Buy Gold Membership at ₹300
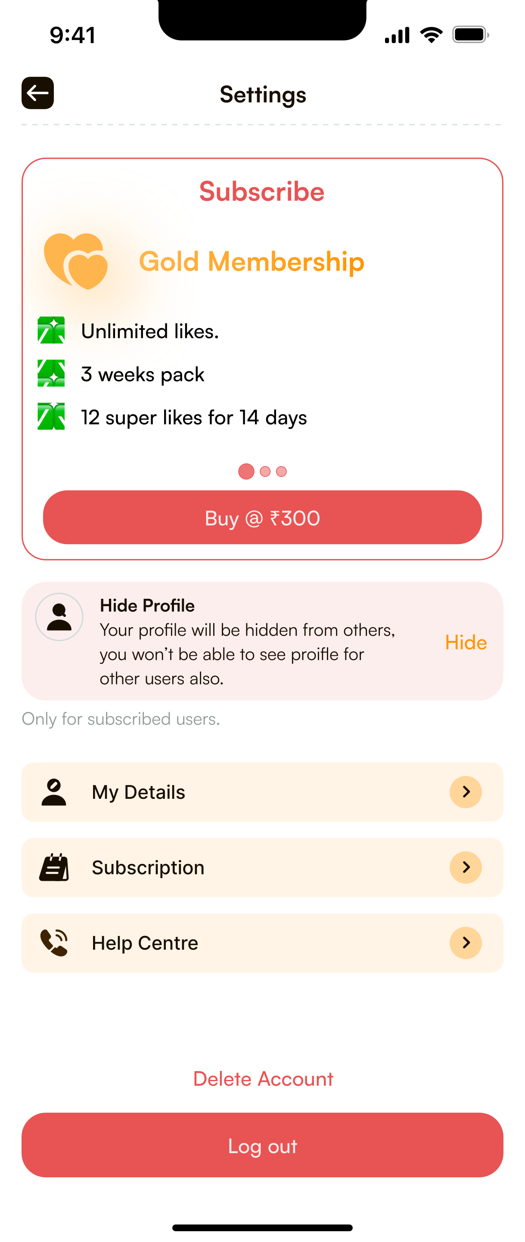Viewport: 525px width, 1242px height. point(263,517)
